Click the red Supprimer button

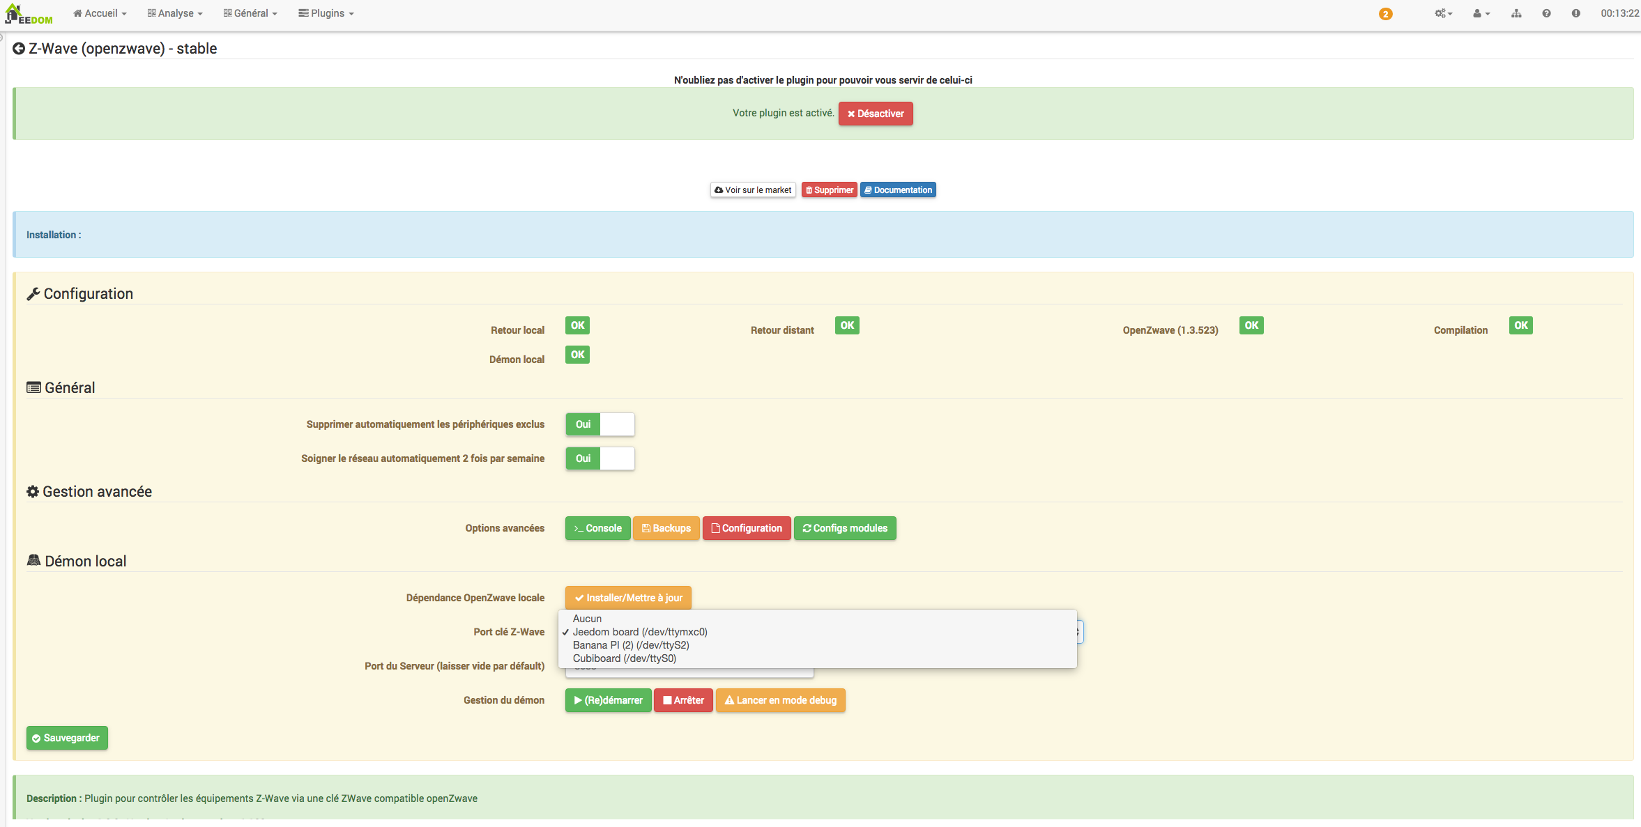click(x=830, y=190)
